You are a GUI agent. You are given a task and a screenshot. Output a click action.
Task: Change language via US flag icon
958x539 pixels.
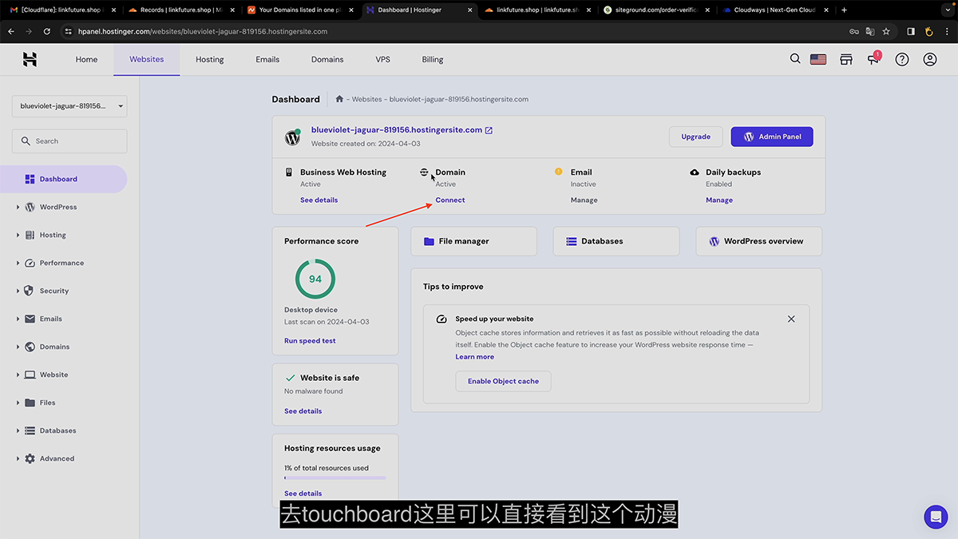pyautogui.click(x=818, y=59)
